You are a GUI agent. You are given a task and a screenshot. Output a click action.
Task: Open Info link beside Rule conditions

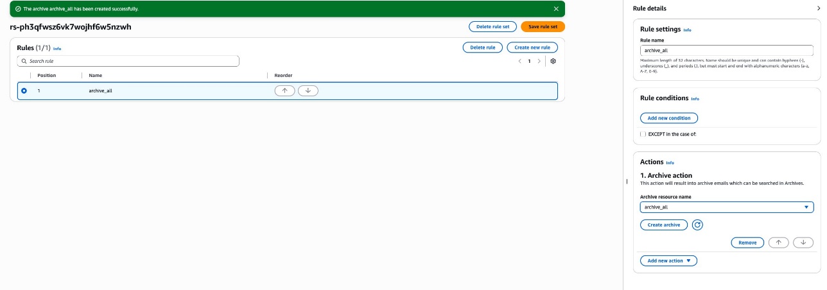click(695, 99)
